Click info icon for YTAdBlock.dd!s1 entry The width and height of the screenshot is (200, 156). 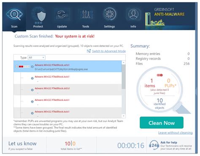click(x=32, y=90)
